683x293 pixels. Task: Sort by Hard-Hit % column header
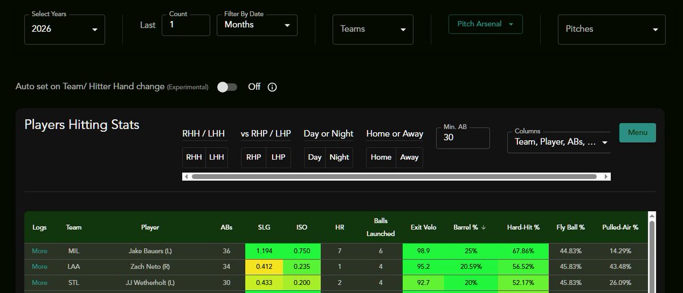[x=523, y=227]
